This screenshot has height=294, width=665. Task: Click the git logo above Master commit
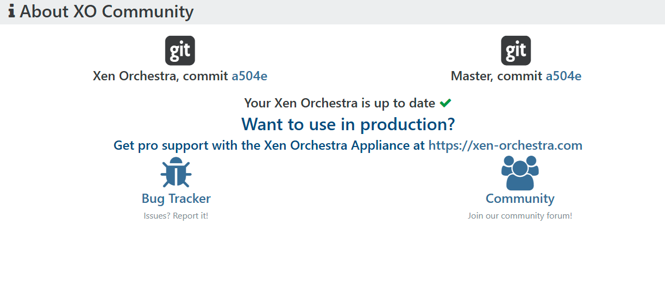(516, 51)
